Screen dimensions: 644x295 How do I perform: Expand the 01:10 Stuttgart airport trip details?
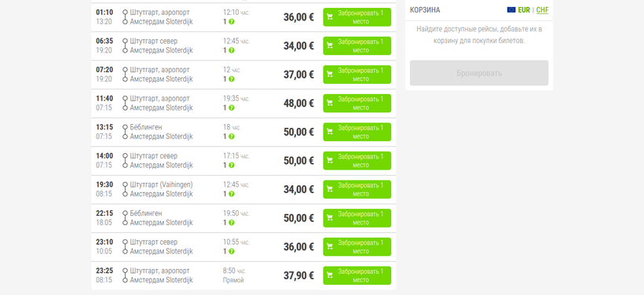click(x=243, y=17)
